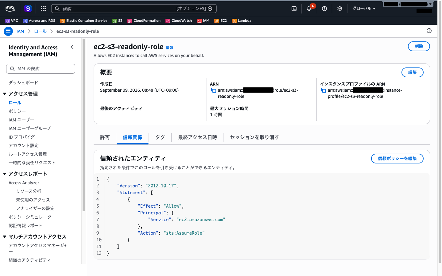Screen dimensions: 442x276
Task: Copy the role ARN
Action: (x=214, y=90)
